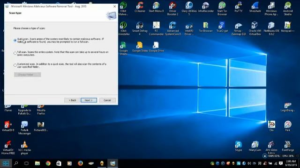
Task: Close the Malicious Software Removal Tool window
Action: click(114, 6)
